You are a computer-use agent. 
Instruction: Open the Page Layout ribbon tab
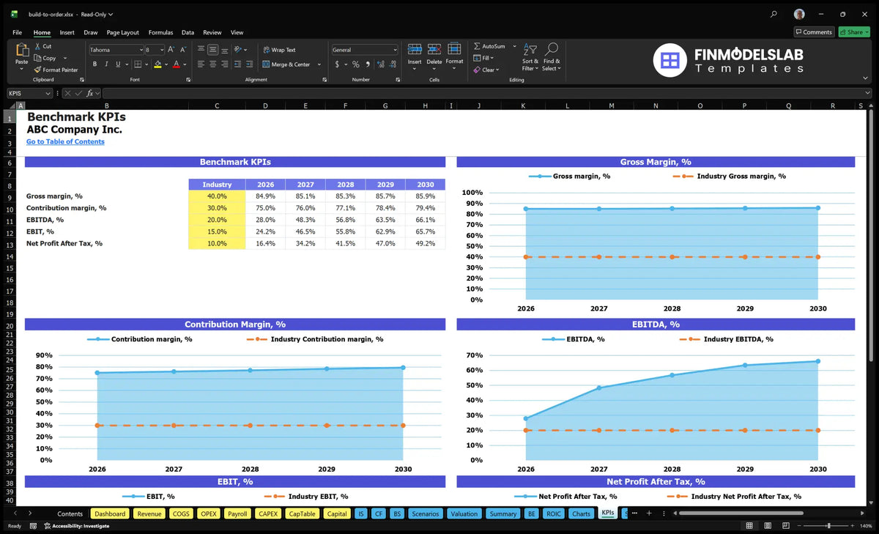tap(122, 32)
